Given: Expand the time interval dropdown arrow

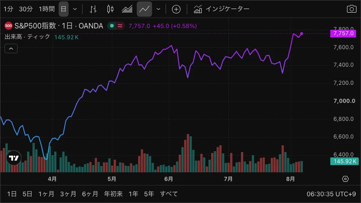Looking at the screenshot, I should tap(75, 9).
